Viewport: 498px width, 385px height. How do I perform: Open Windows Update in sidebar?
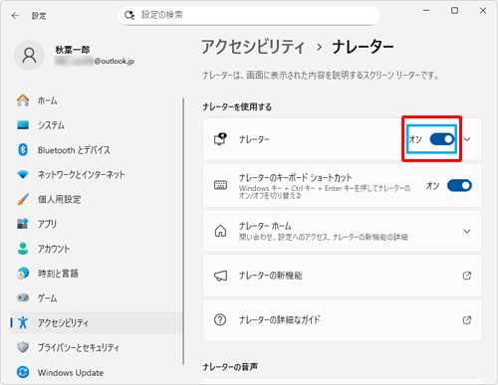97,372
